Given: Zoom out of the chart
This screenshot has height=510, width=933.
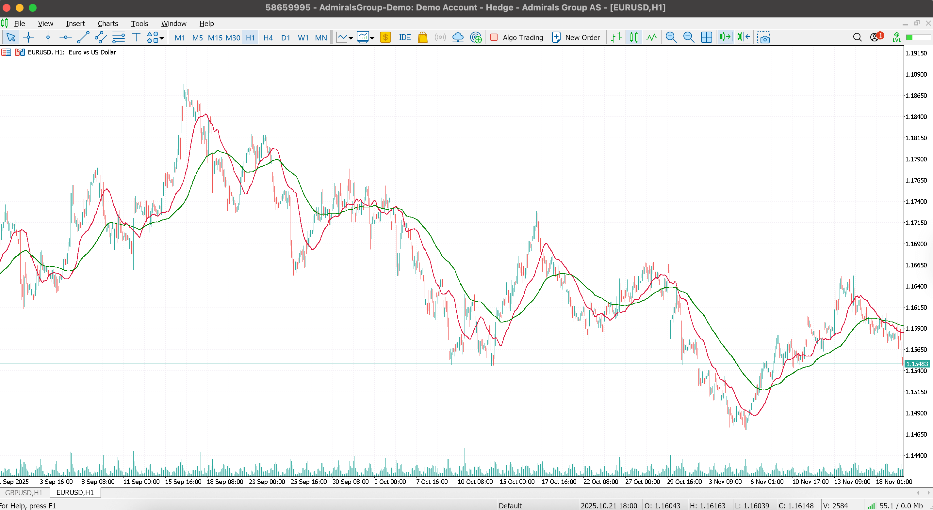Looking at the screenshot, I should coord(689,37).
